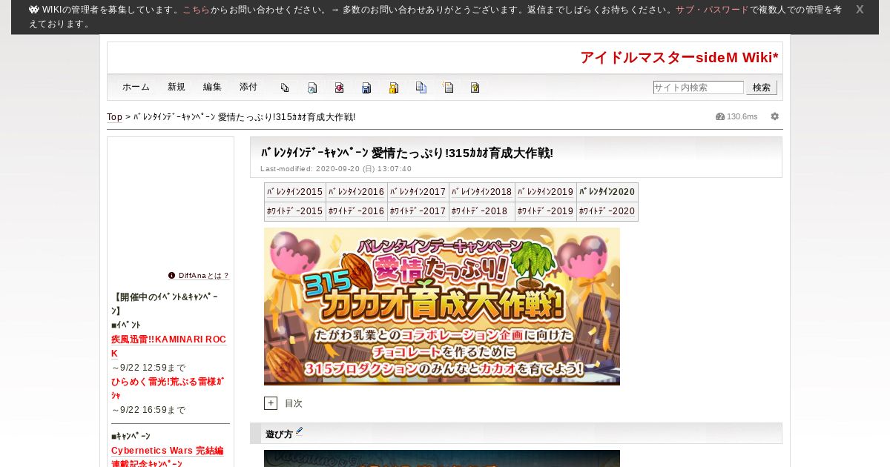Open the ﾊﾞﾚﾝﾀｲﾝ2015 page link

(295, 192)
